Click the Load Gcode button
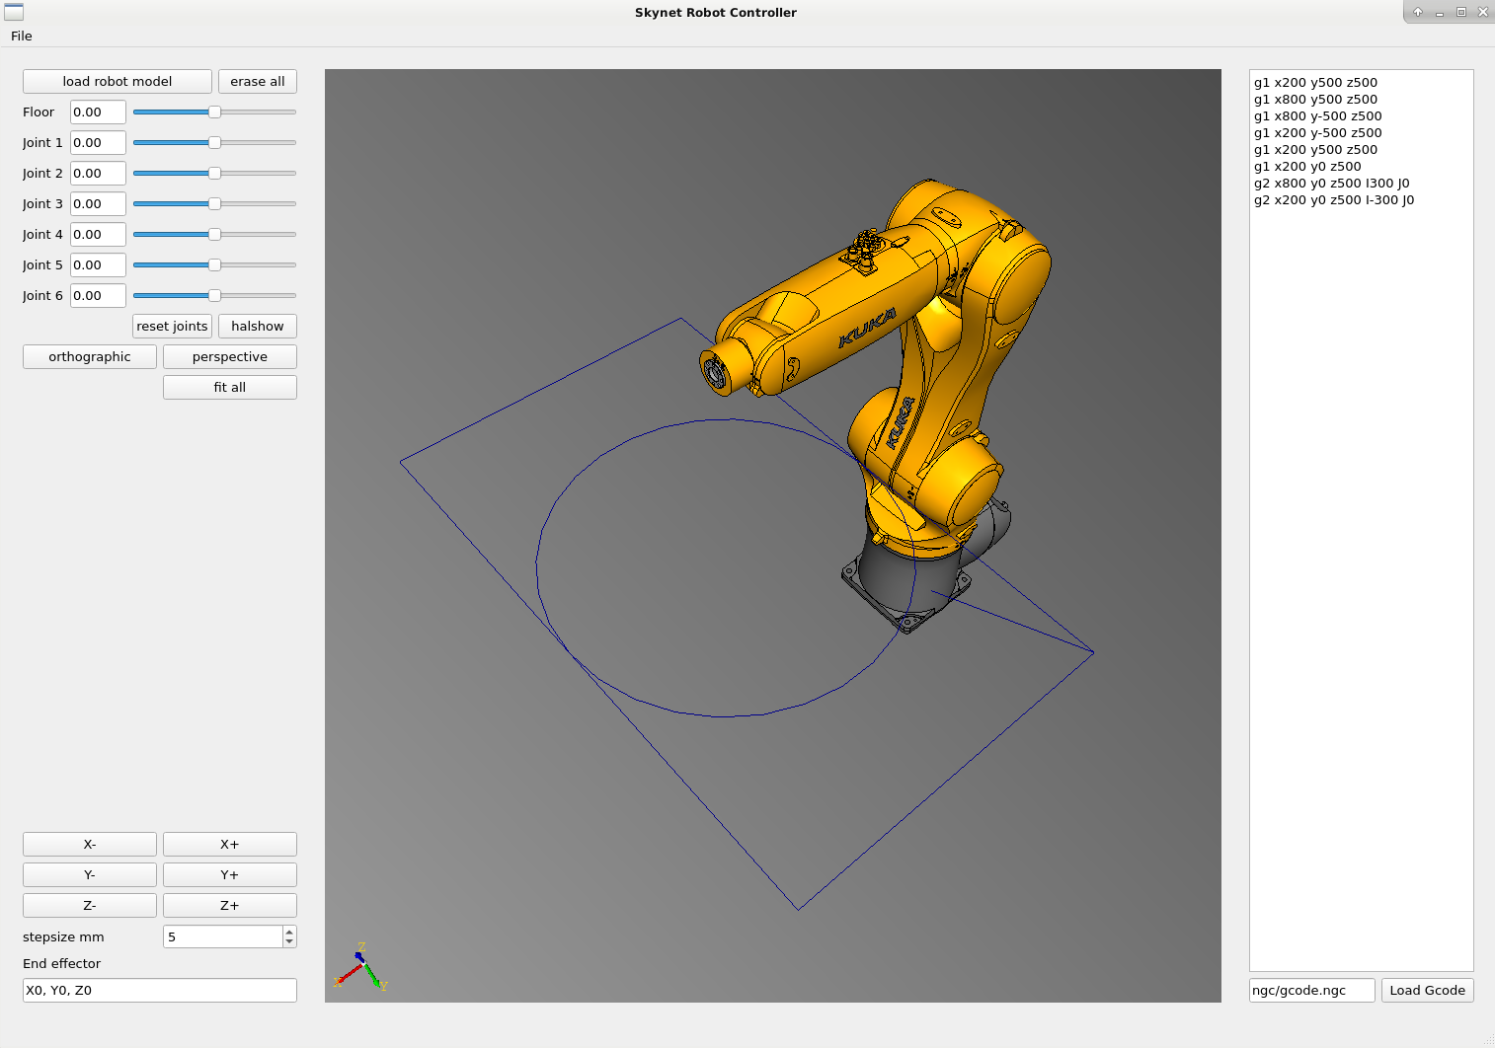This screenshot has width=1495, height=1048. pyautogui.click(x=1428, y=991)
